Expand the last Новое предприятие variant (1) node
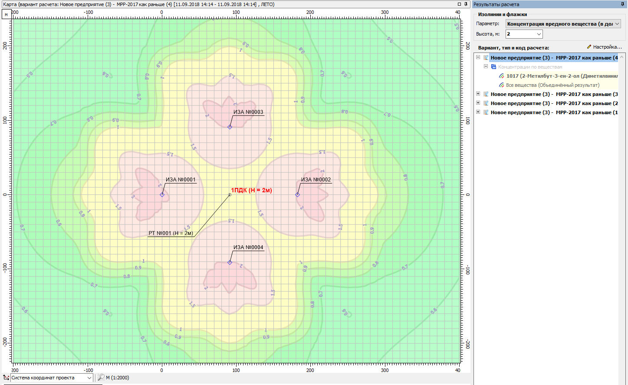 (x=478, y=112)
